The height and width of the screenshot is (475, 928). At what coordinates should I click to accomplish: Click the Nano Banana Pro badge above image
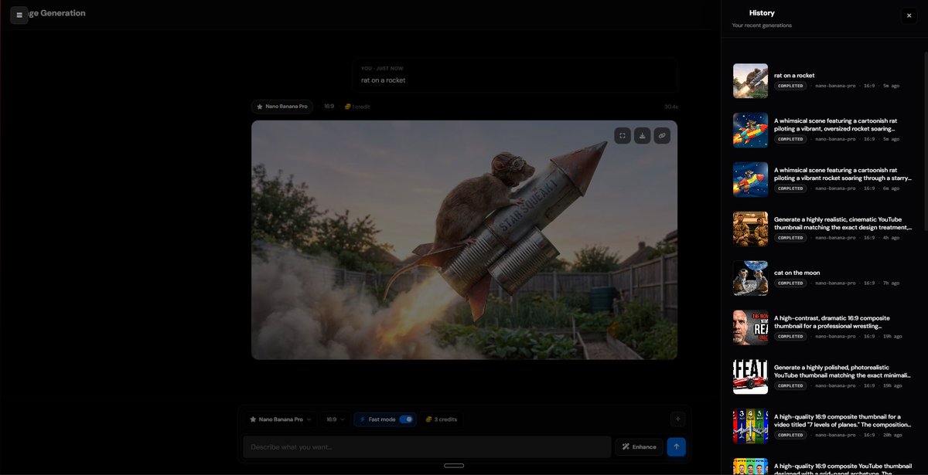point(282,107)
